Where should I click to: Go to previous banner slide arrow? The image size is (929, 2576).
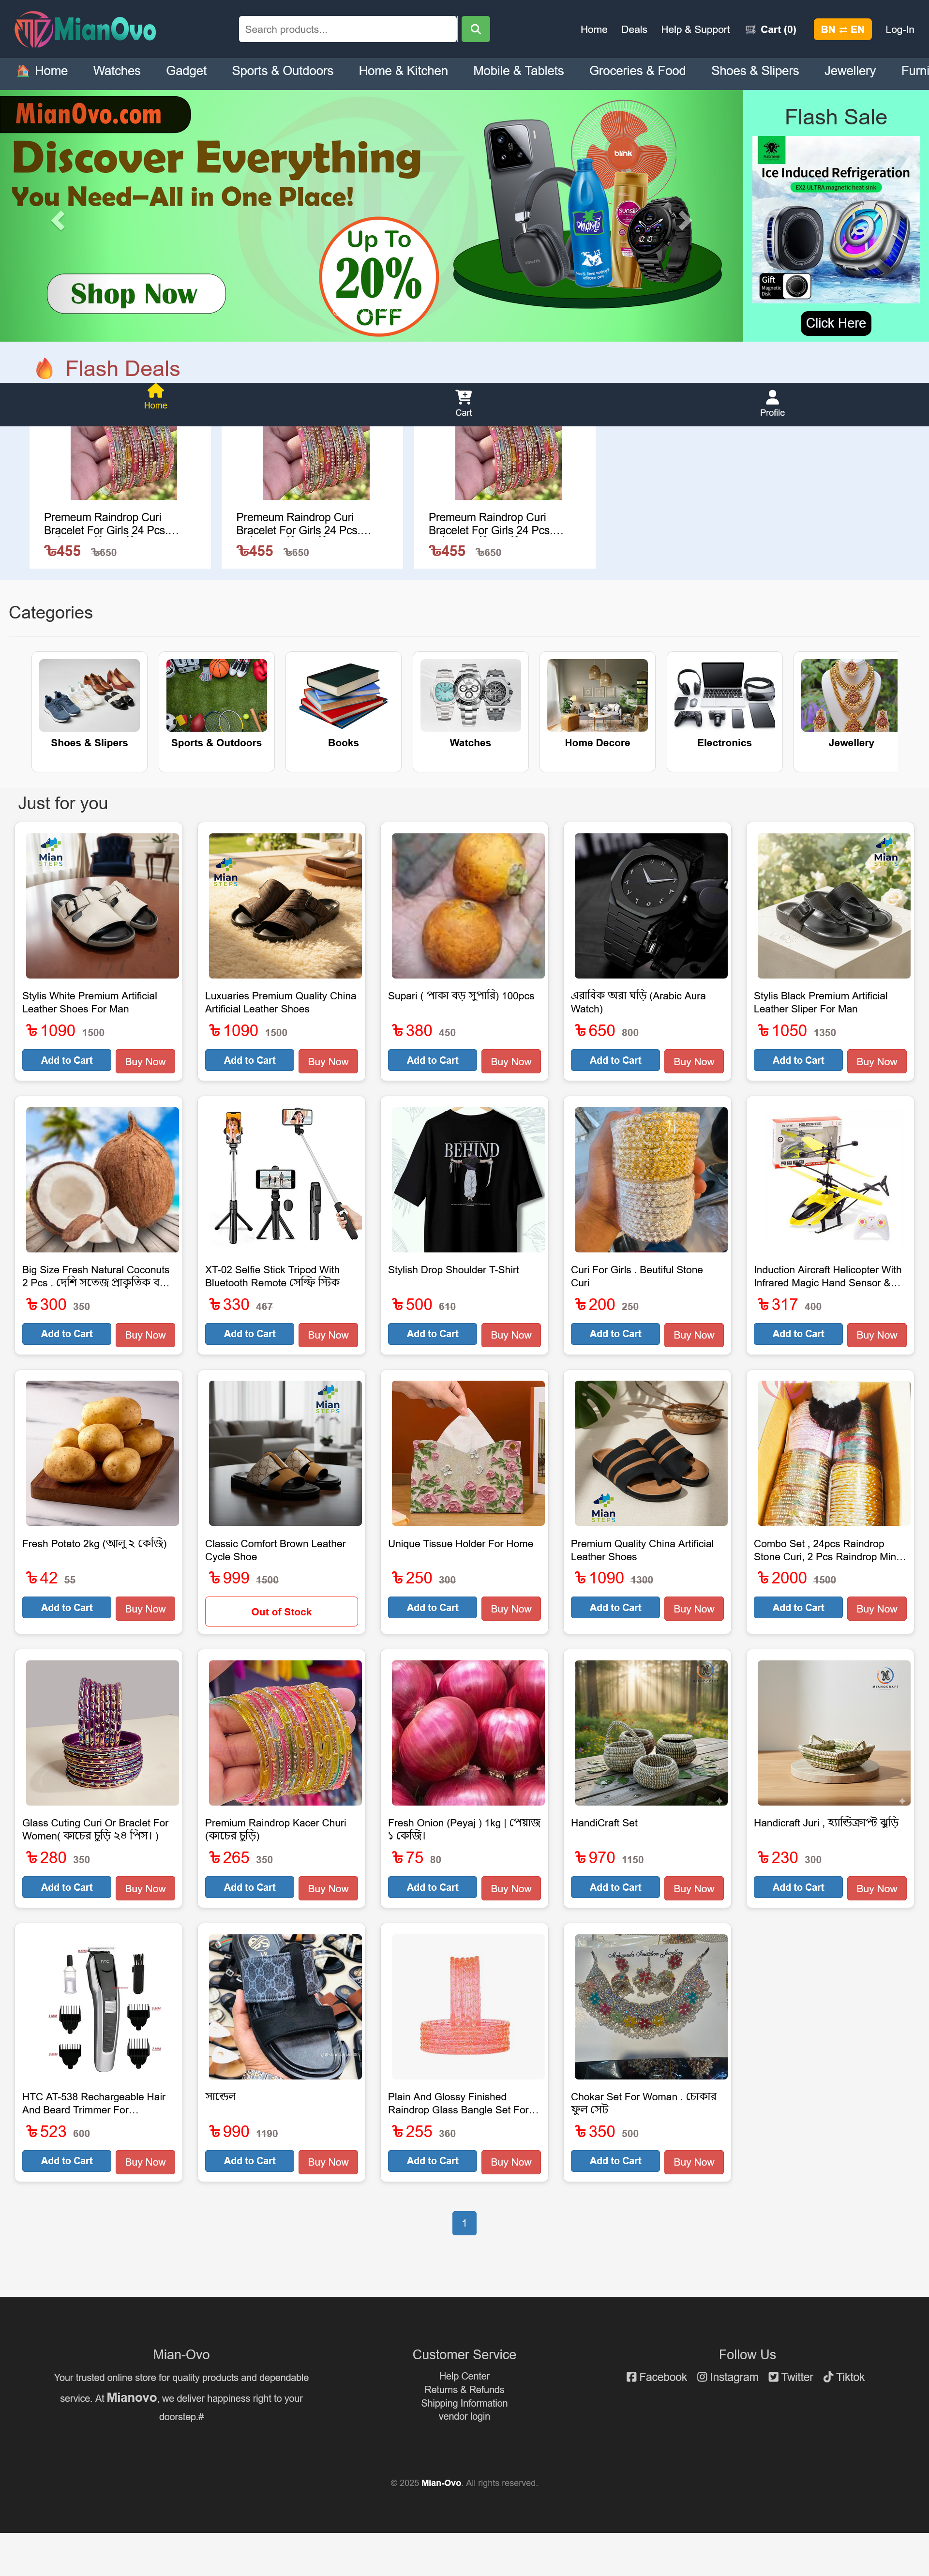pyautogui.click(x=58, y=221)
